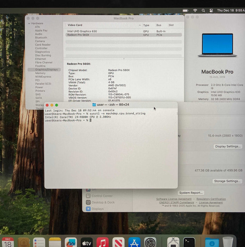Click the folder proxy icon in Terminal title
The image size is (245, 247).
94,104
